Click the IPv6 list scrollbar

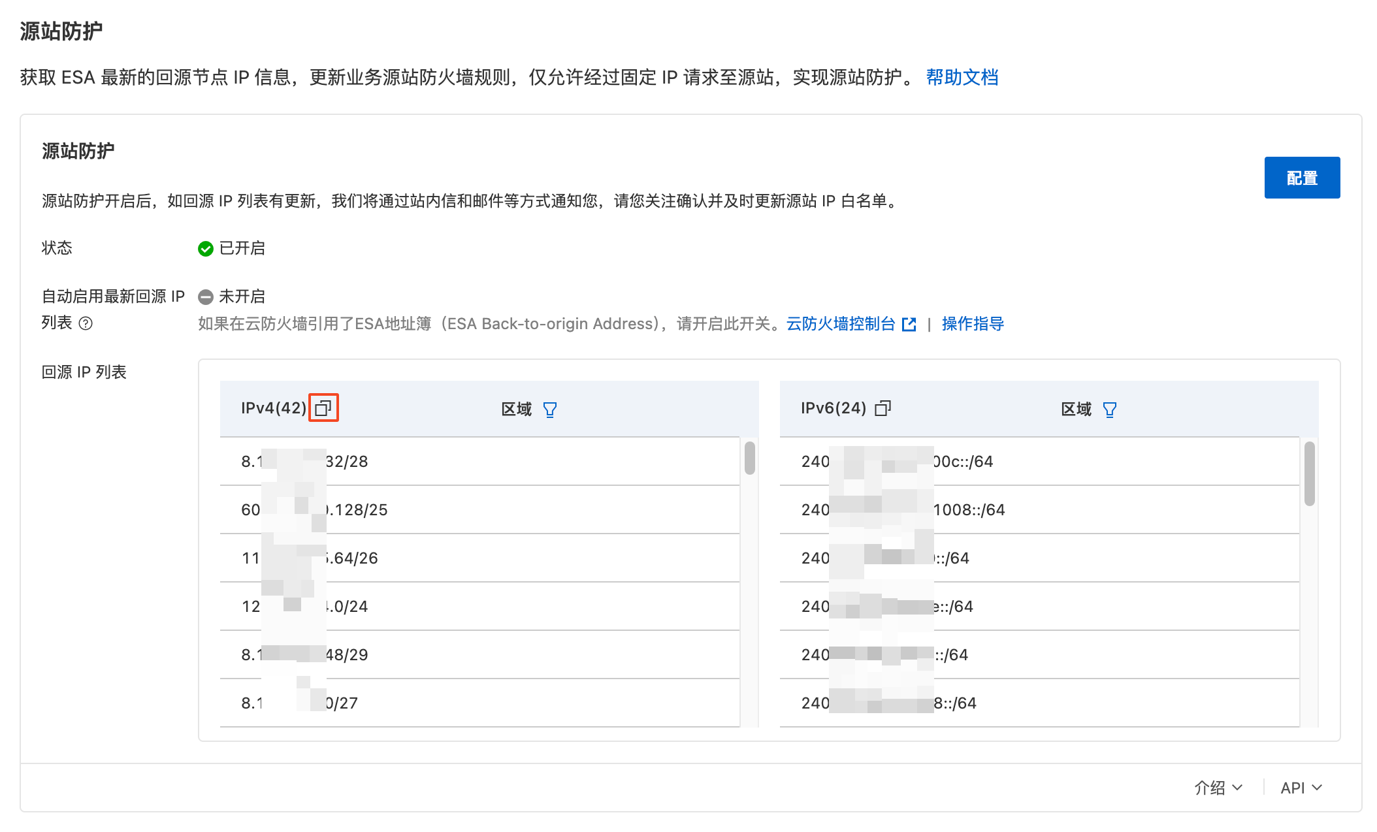pos(1309,473)
